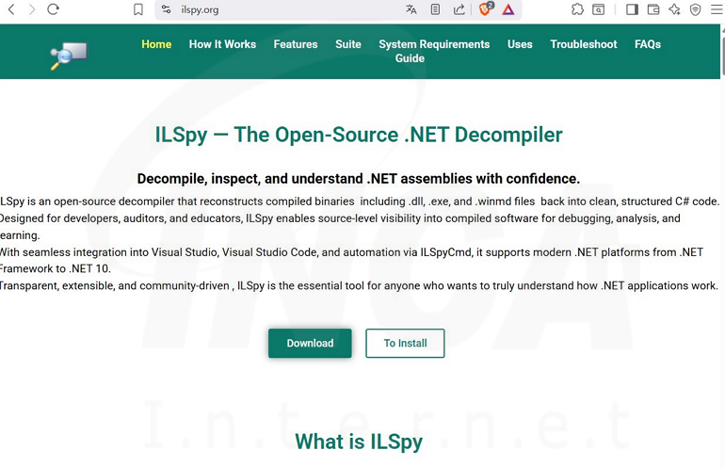Screen dimensions: 725x467
Task: Open the Features nav item
Action: (296, 44)
